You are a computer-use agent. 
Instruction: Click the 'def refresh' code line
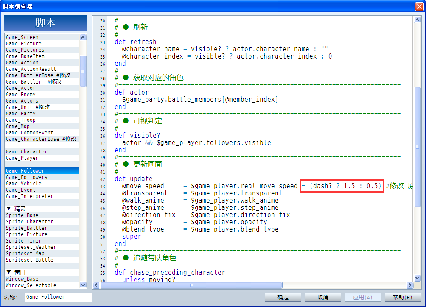pyautogui.click(x=135, y=42)
